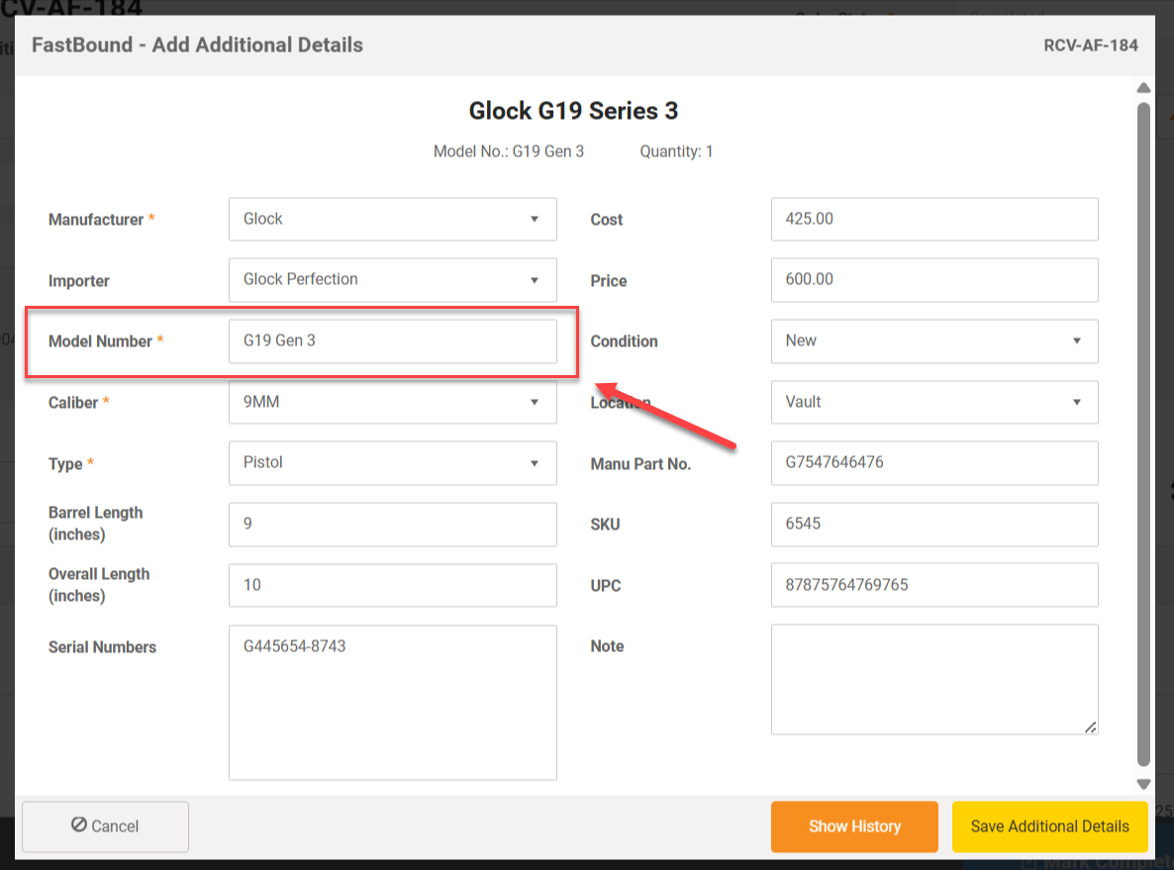Click the Model No.: G19 Gen 3 subtitle
Image resolution: width=1174 pixels, height=870 pixels.
point(509,151)
